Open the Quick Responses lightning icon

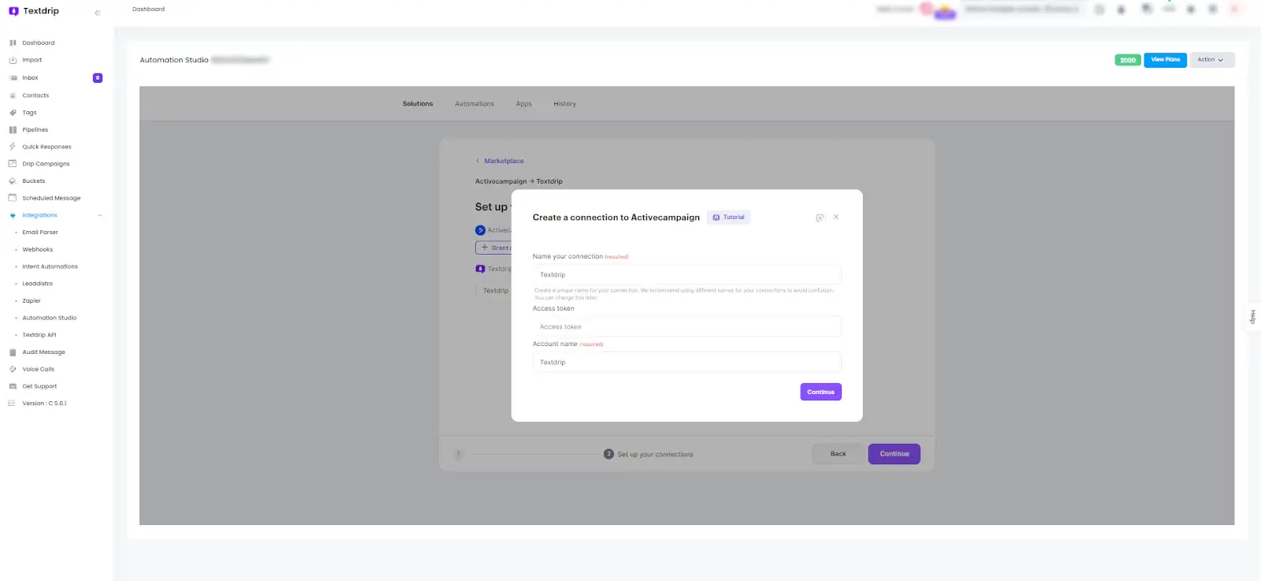point(13,147)
